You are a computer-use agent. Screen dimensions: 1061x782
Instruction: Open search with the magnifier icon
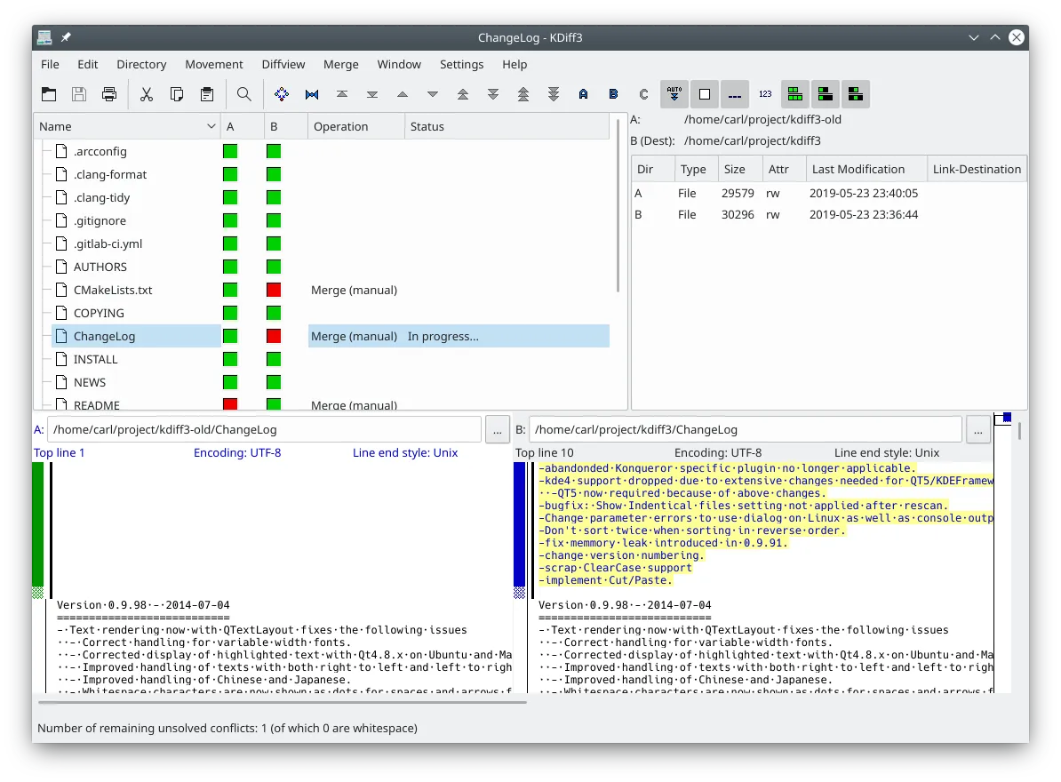pyautogui.click(x=244, y=93)
